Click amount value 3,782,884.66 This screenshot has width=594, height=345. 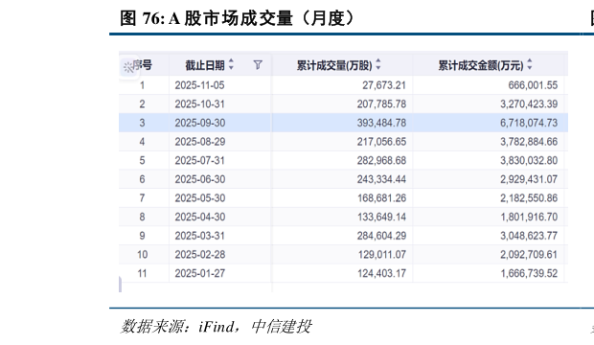(529, 142)
